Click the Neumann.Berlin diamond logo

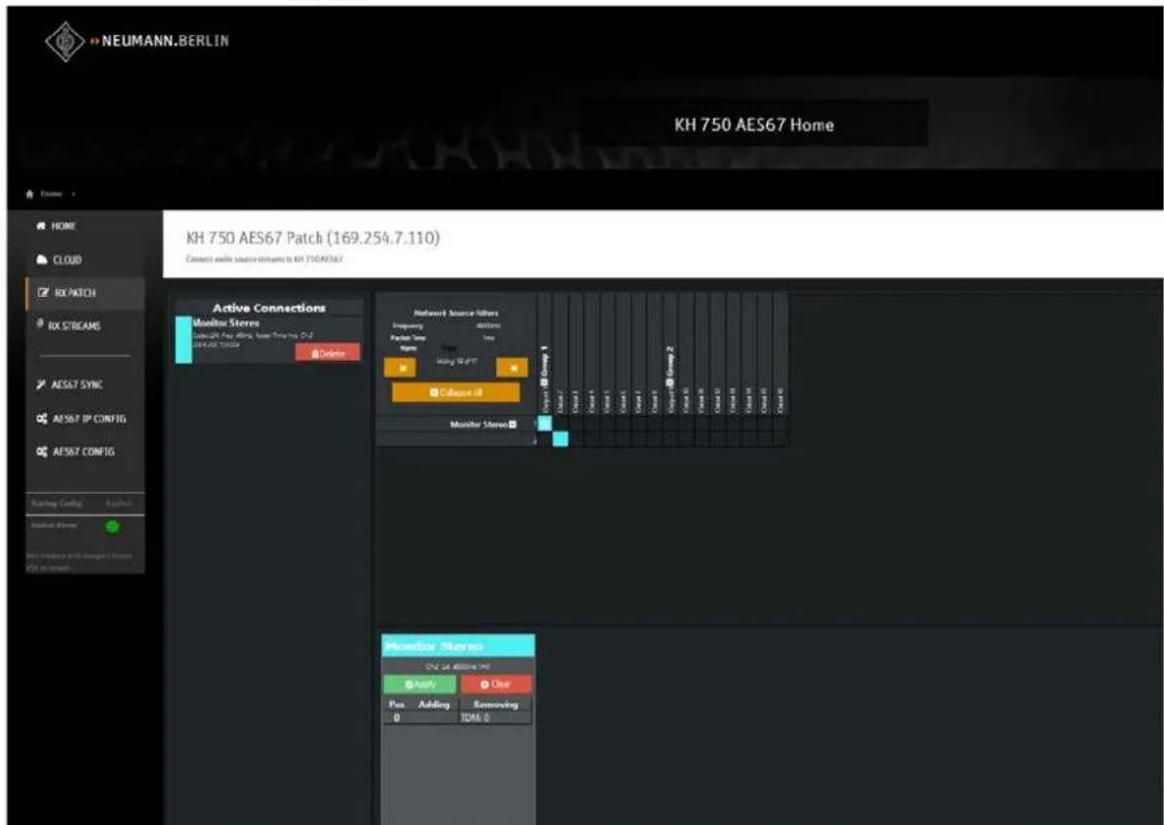click(x=65, y=41)
